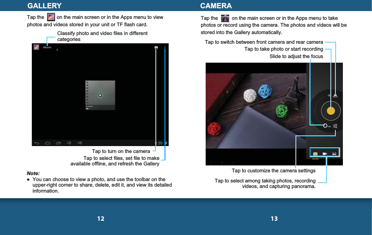This screenshot has width=372, height=235.
Task: Tap the Gallery logo in the screenshot's top bar
Action: (37, 47)
